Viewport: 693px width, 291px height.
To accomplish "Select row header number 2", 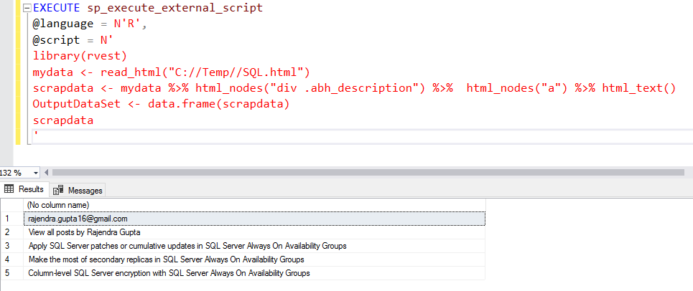I will [x=11, y=232].
